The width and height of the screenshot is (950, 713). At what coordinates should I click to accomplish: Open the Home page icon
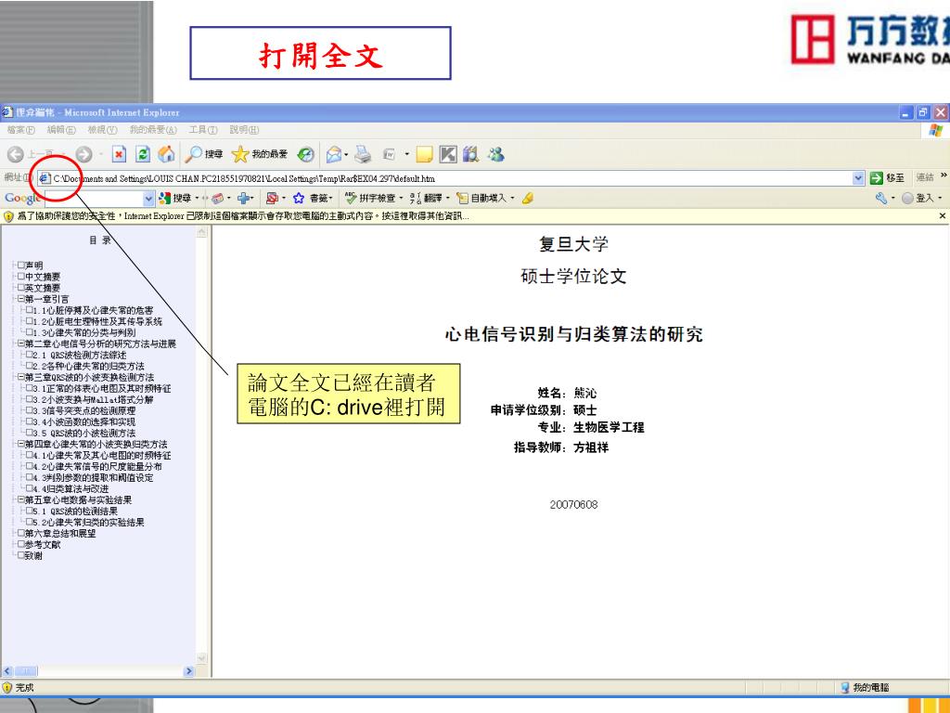pyautogui.click(x=166, y=155)
